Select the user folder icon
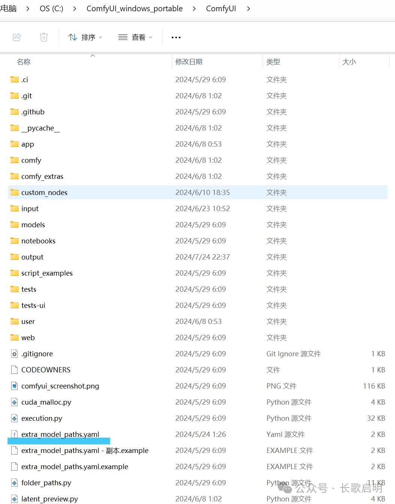 click(15, 321)
